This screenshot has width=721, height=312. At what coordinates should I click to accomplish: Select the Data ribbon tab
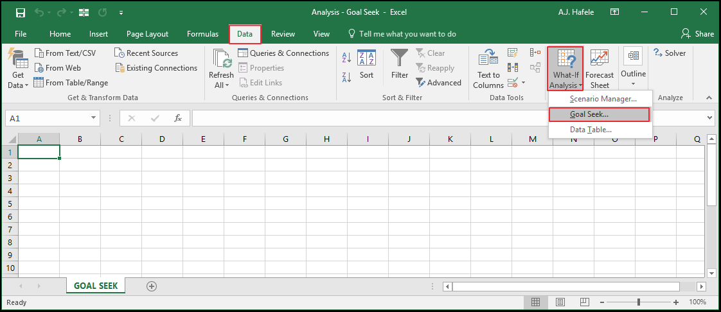[x=245, y=34]
